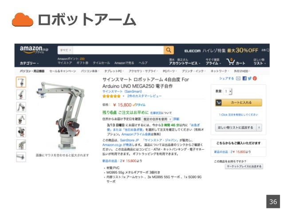283x212 pixels.
Task: Click into the Amazon search field
Action: point(118,50)
